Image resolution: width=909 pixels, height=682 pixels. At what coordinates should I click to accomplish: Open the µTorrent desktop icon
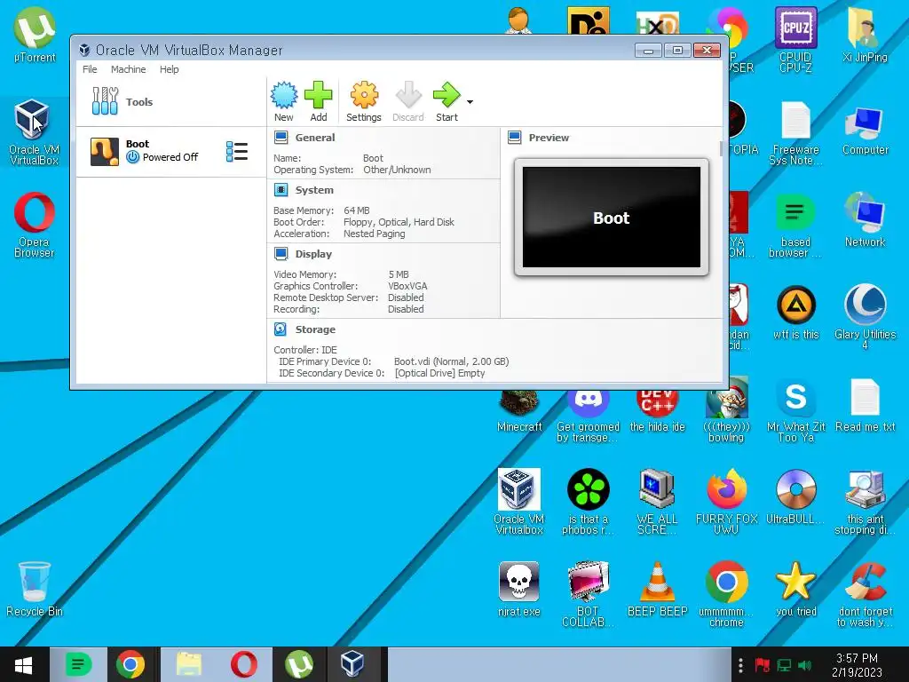[35, 35]
